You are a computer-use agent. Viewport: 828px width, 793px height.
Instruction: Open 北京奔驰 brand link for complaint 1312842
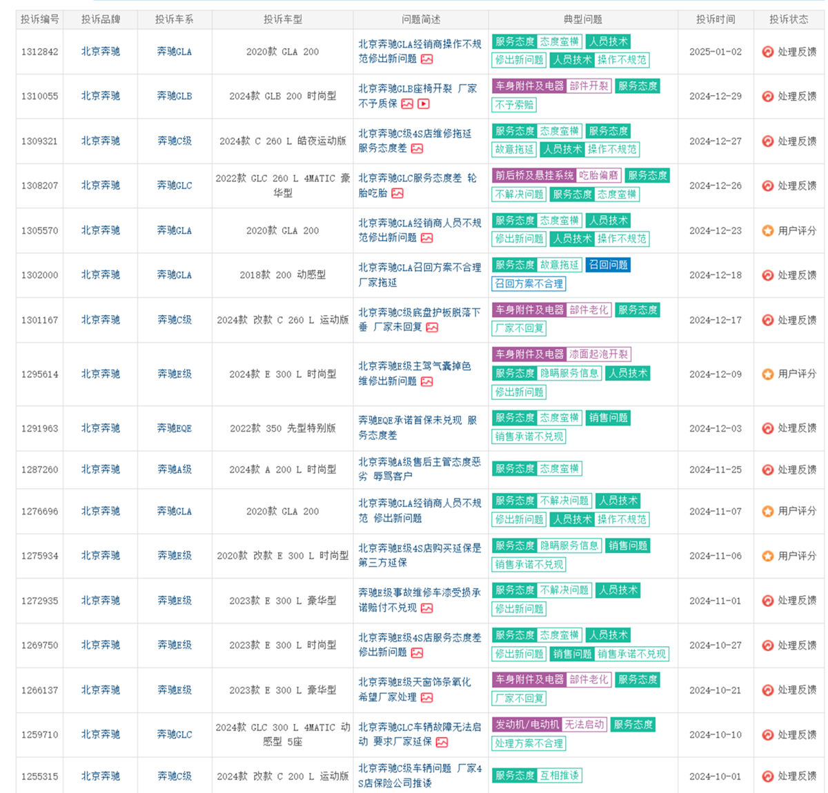click(101, 52)
